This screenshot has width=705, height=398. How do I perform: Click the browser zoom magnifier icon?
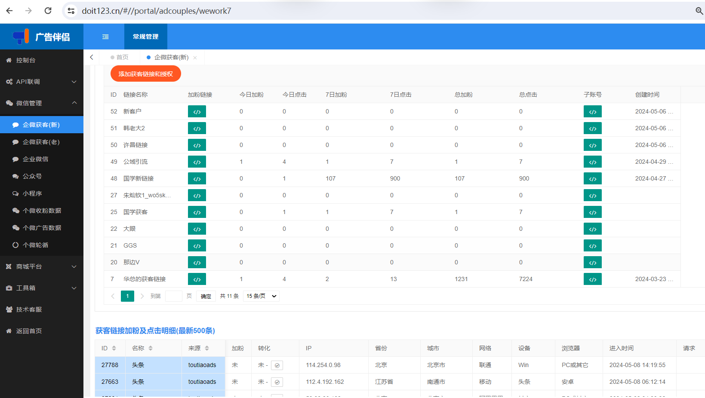point(699,11)
